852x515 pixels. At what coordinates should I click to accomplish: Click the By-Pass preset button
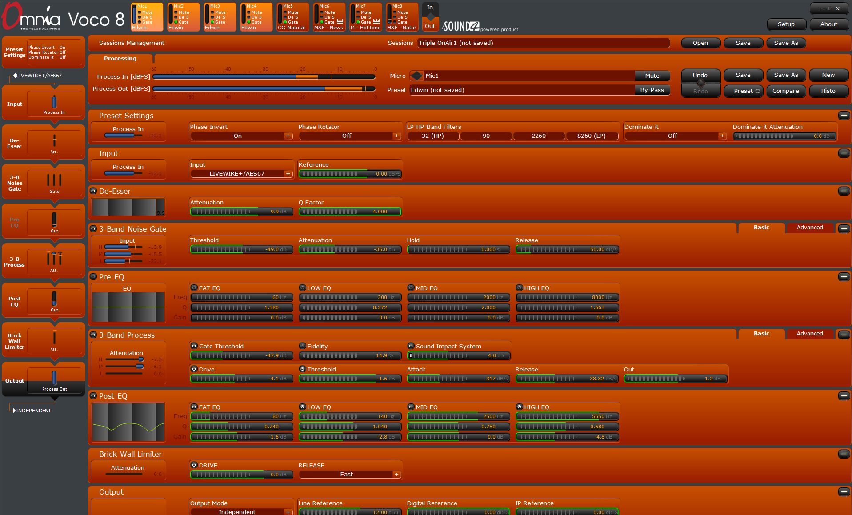tap(652, 90)
